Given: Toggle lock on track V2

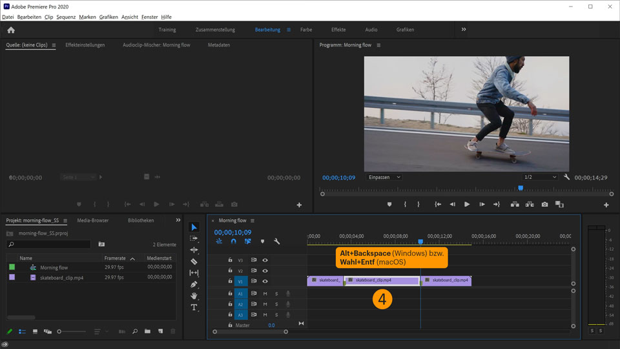Looking at the screenshot, I should click(x=230, y=271).
